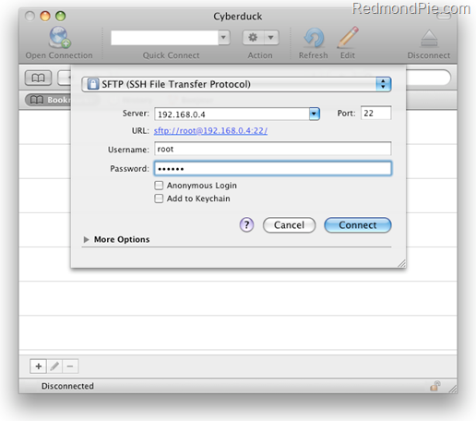Click the Connect button

358,225
